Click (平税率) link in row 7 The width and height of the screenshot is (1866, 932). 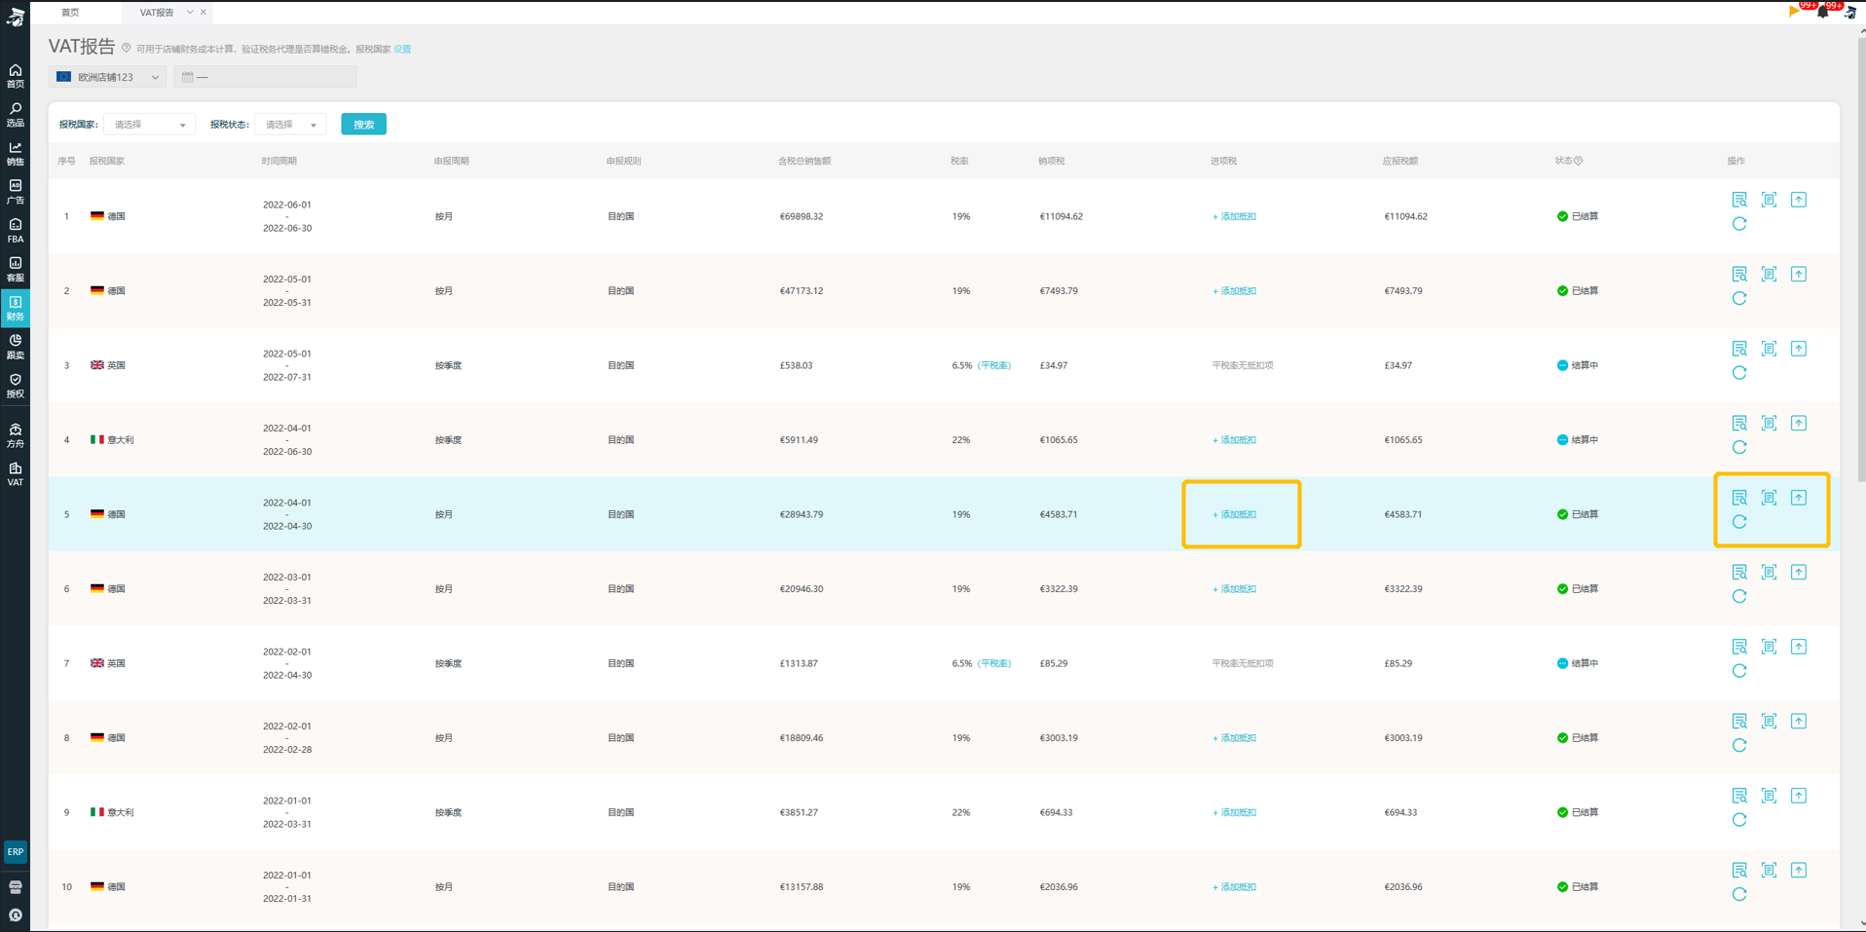tap(994, 663)
